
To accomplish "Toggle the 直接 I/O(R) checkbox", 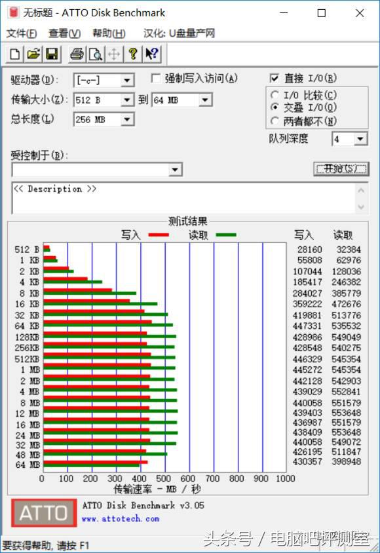I will click(274, 78).
